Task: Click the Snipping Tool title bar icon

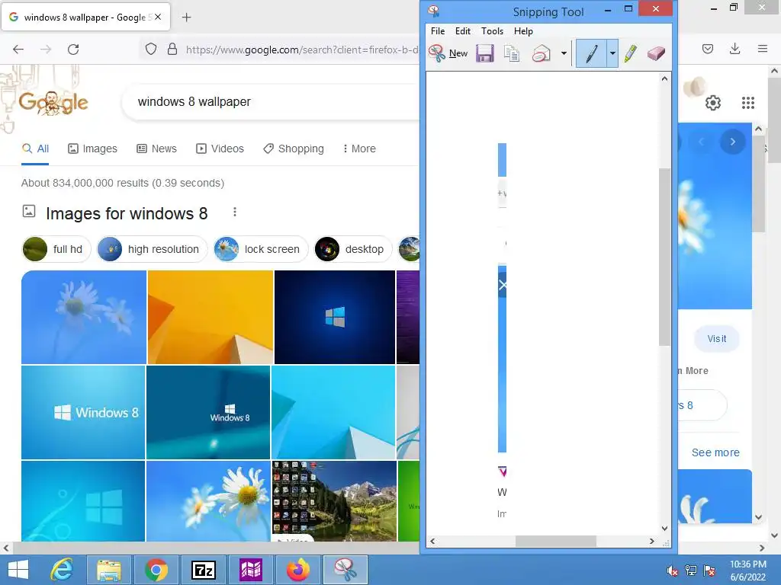Action: [x=433, y=11]
